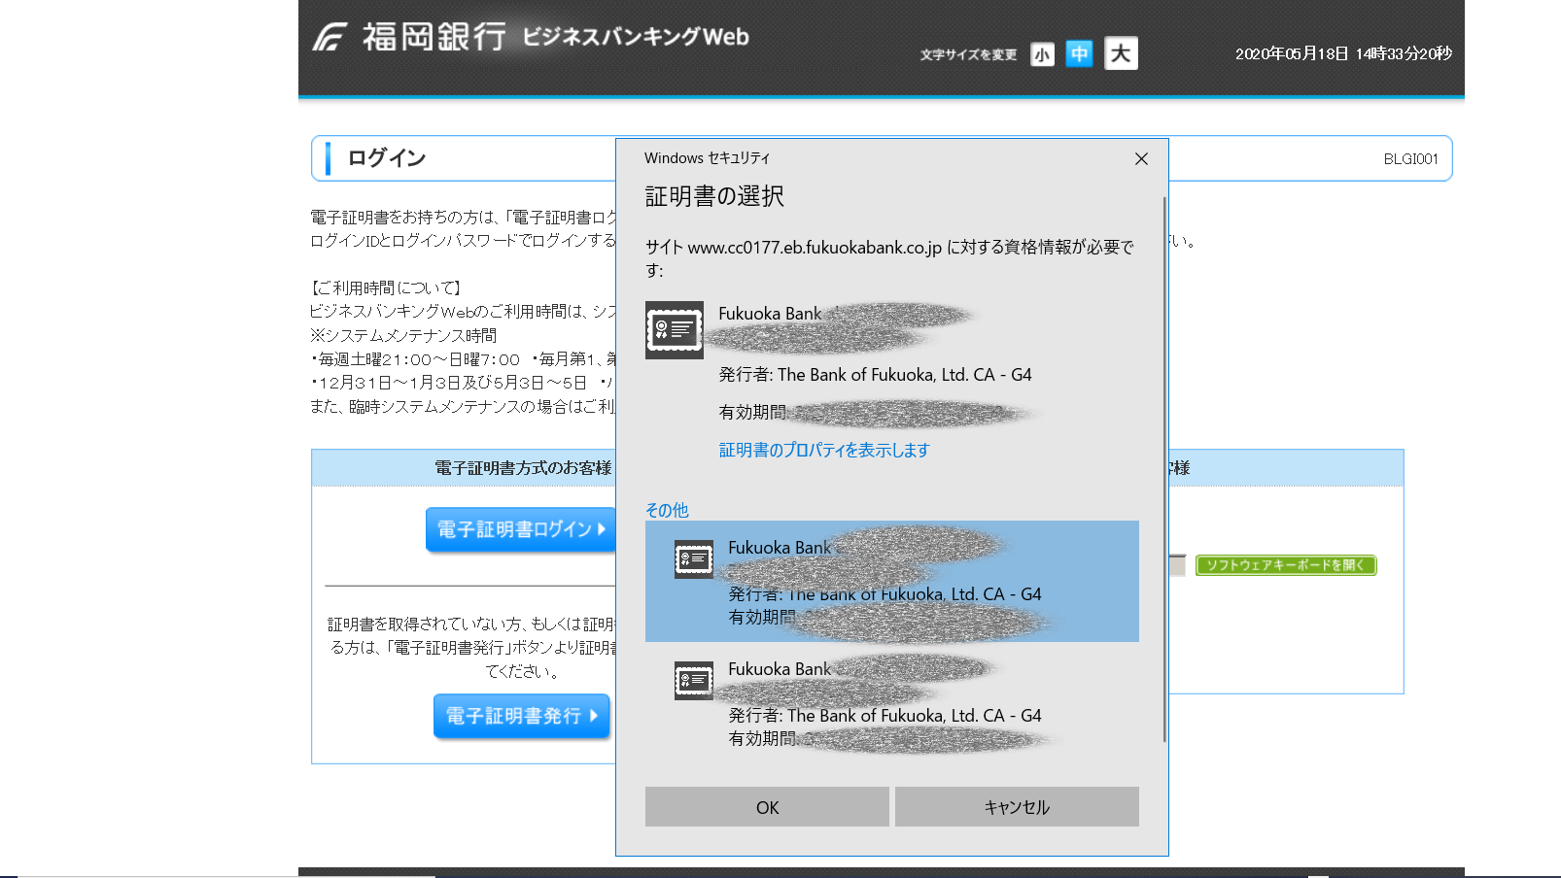Click the その他 link

[x=667, y=510]
